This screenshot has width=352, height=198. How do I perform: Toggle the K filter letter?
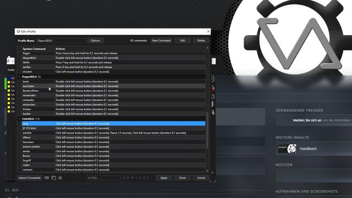(x=128, y=178)
